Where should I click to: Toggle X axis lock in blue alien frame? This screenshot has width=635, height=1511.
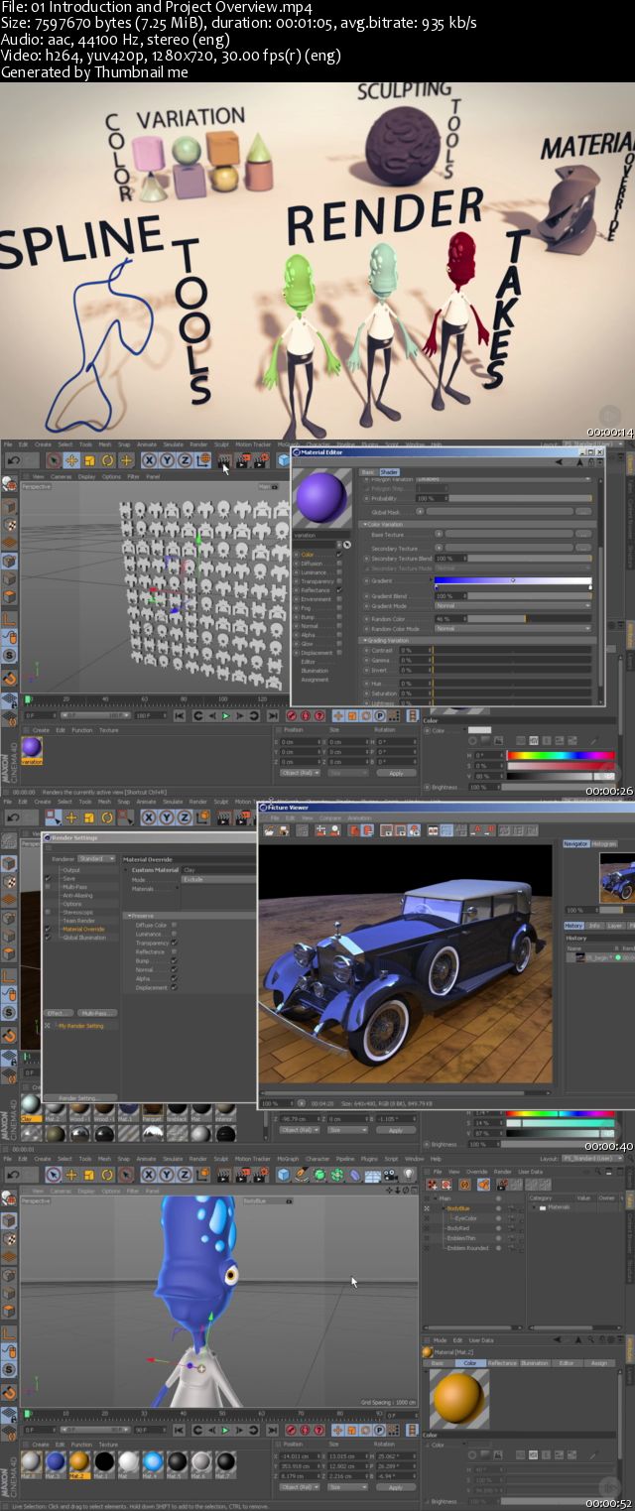coord(149,1175)
